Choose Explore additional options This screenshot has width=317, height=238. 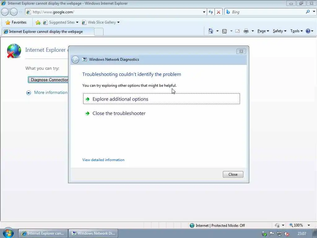click(x=162, y=99)
